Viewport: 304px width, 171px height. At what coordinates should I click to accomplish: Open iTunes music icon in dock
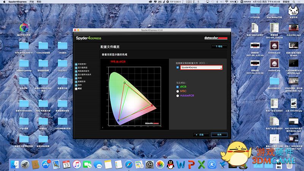point(77,165)
